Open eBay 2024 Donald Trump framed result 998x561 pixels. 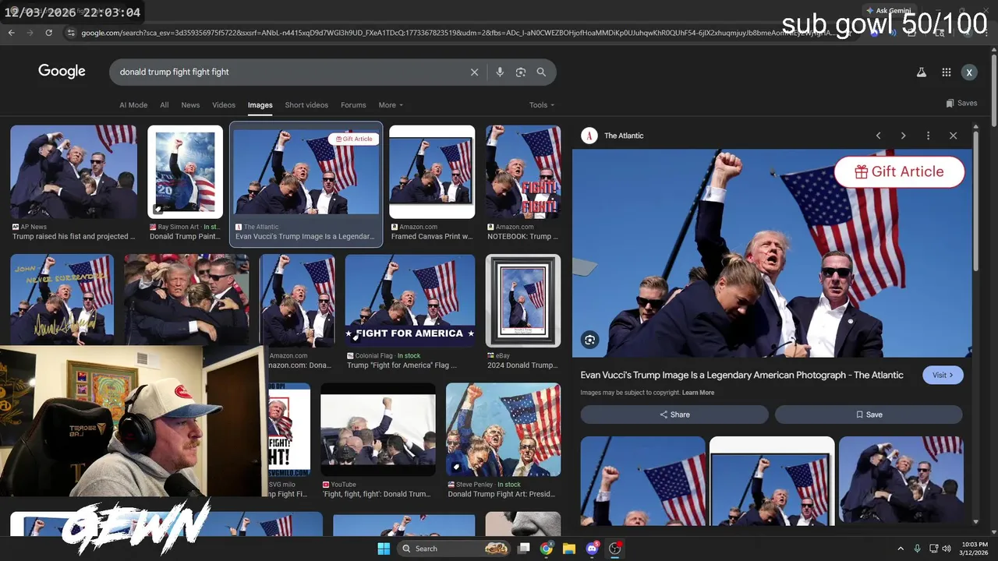click(523, 301)
